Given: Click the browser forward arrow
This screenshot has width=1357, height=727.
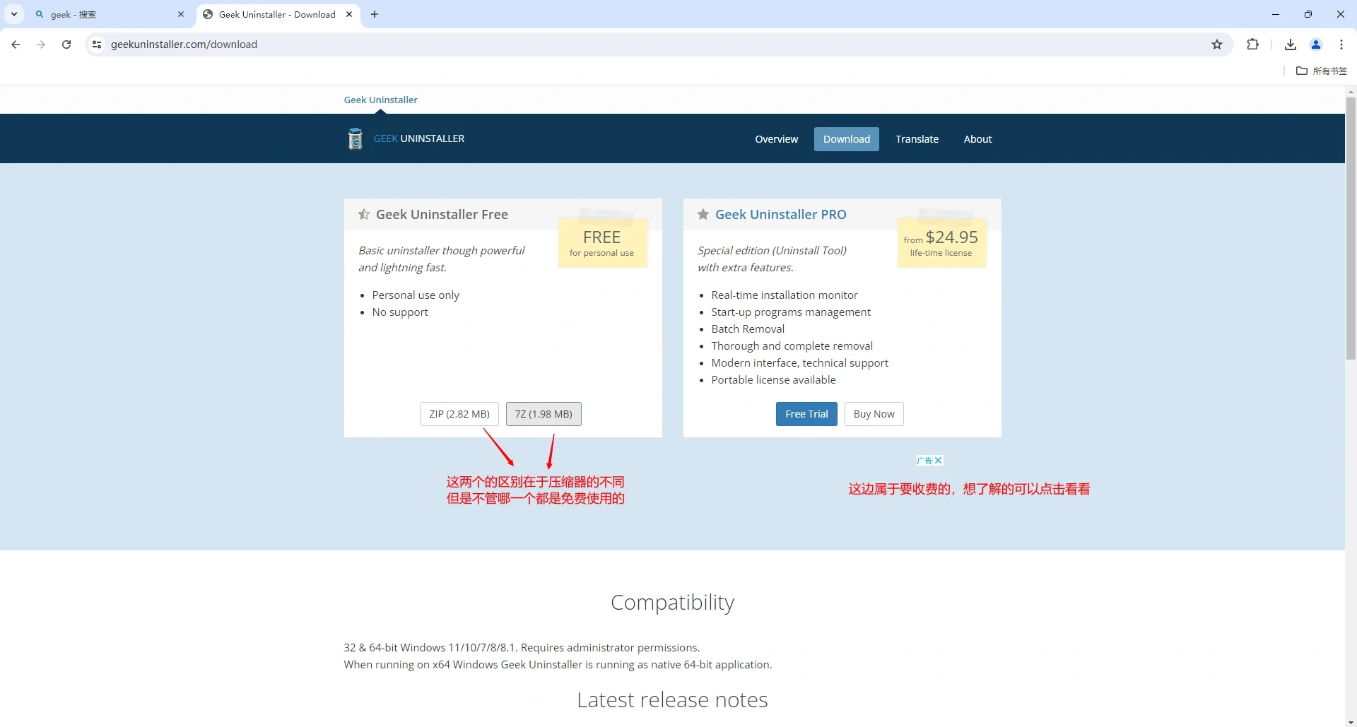Looking at the screenshot, I should coord(41,45).
